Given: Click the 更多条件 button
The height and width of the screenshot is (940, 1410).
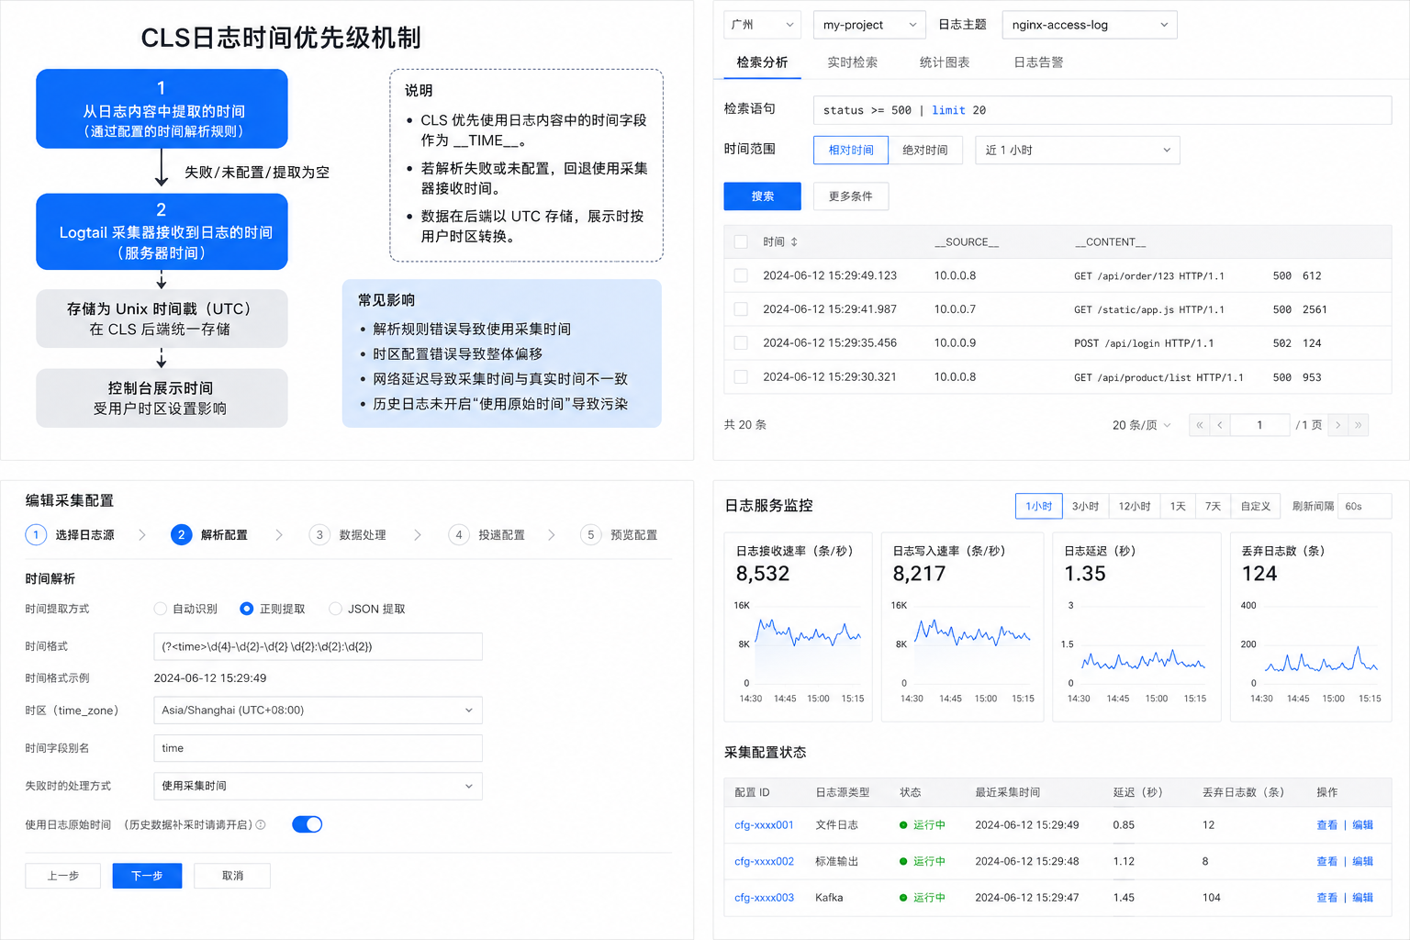Looking at the screenshot, I should pos(851,196).
